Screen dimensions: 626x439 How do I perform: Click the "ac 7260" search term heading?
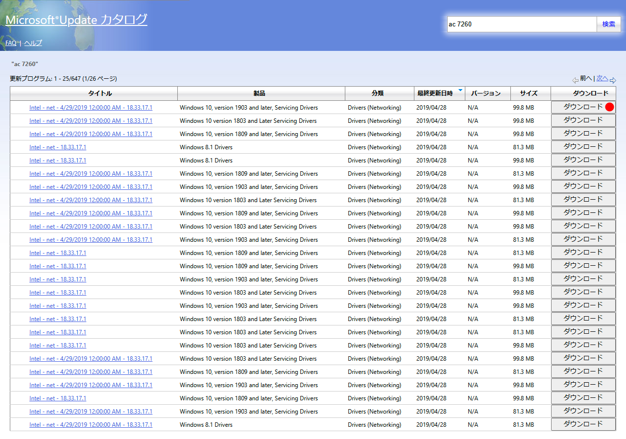pos(24,64)
